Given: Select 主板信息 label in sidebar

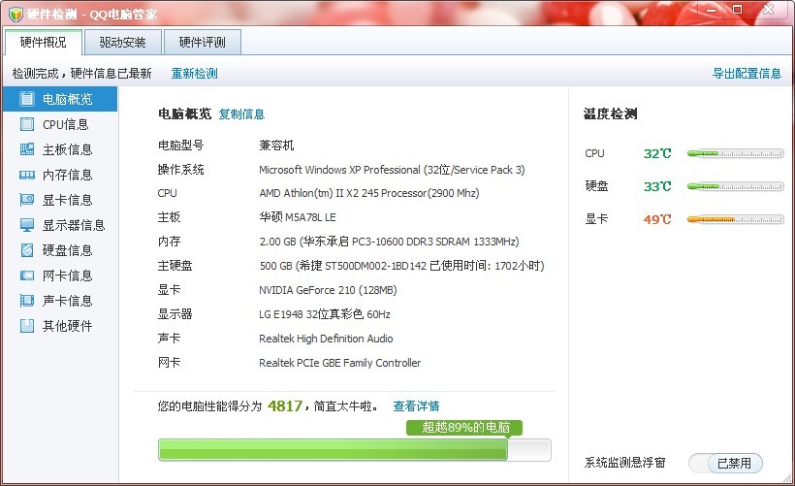Looking at the screenshot, I should click(x=68, y=149).
